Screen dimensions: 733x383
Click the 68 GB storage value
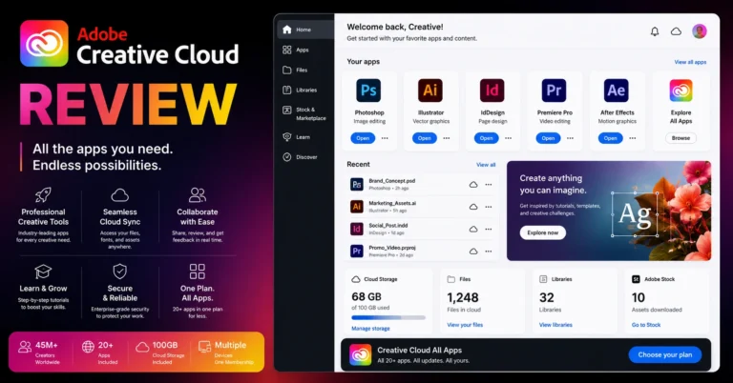(366, 296)
